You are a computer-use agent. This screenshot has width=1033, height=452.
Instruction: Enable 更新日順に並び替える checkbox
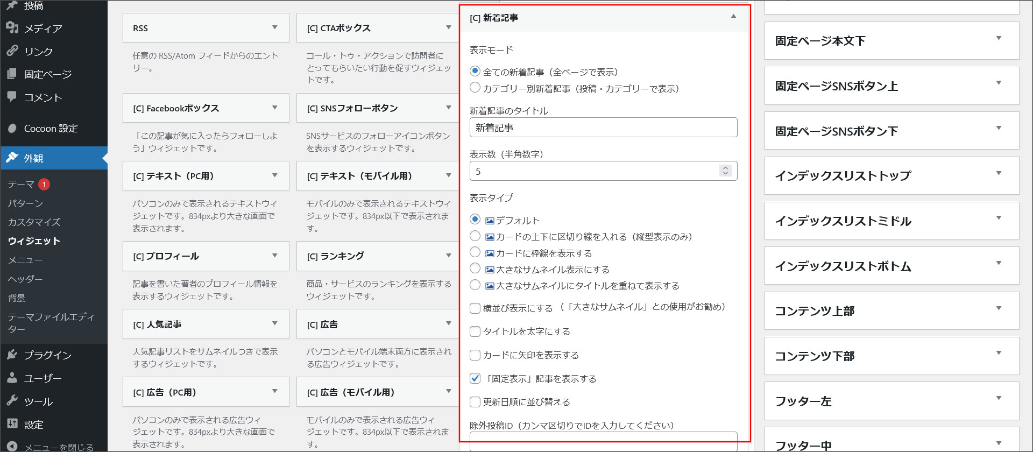pyautogui.click(x=475, y=402)
